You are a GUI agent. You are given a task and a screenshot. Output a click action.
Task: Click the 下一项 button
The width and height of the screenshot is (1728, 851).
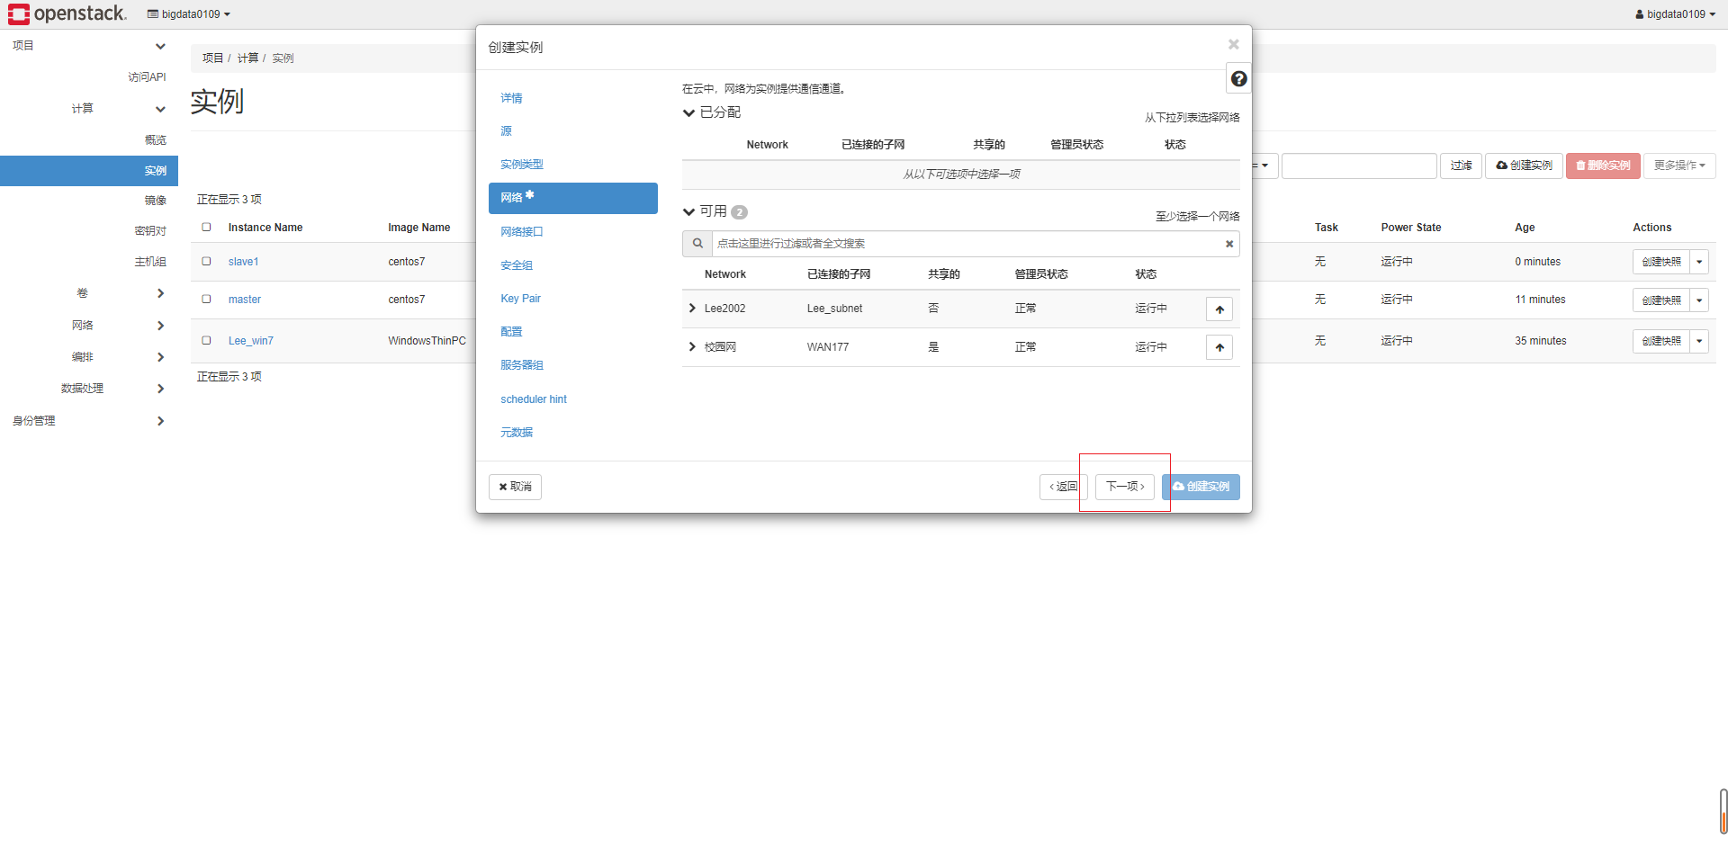click(1125, 487)
